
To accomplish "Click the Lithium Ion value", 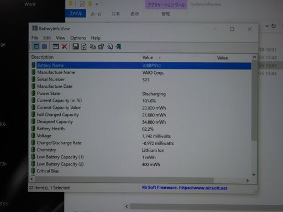I will [x=153, y=150].
